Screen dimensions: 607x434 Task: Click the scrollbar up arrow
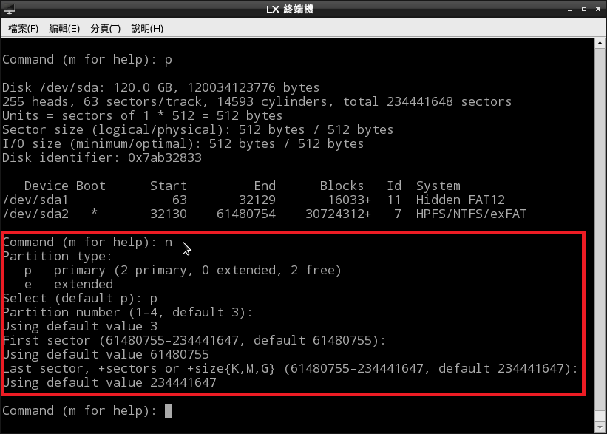coord(600,44)
